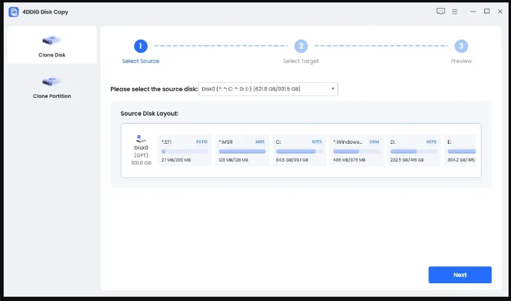Click the D: partition usage bar
Viewport: 511px width, 301px height.
pyautogui.click(x=414, y=151)
